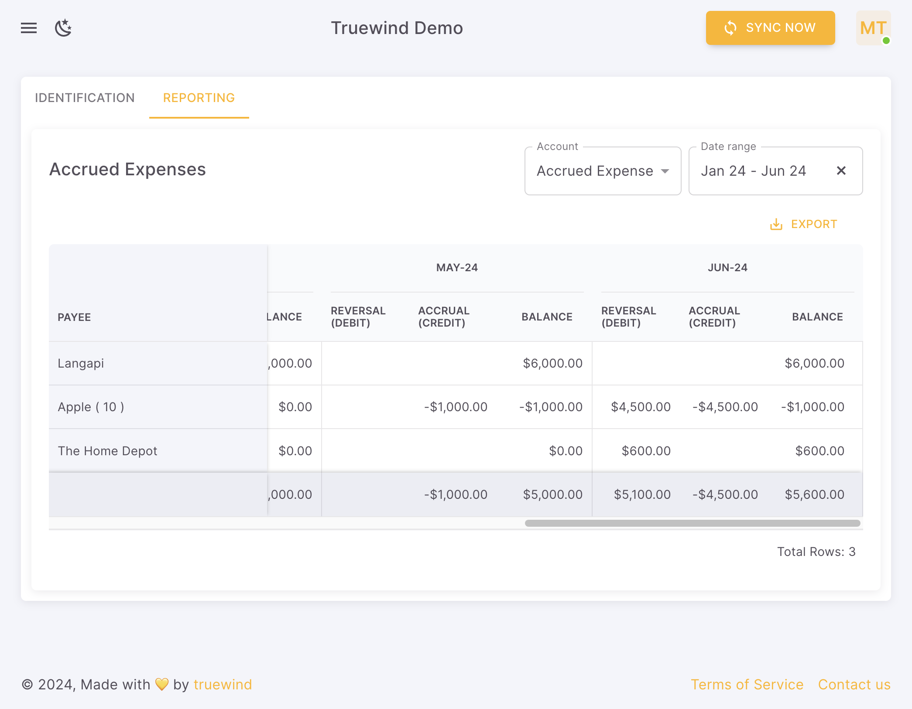Click the Date range field
The width and height of the screenshot is (912, 709).
point(775,171)
